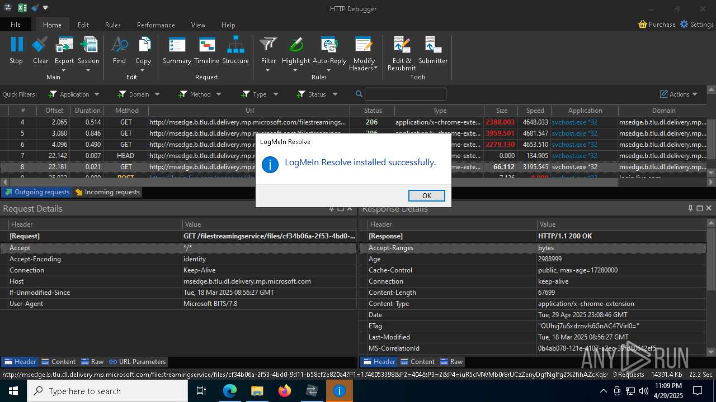The height and width of the screenshot is (402, 716).
Task: Select the Help ribbon tab
Action: pos(228,25)
